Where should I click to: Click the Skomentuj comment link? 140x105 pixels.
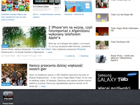coord(85,56)
